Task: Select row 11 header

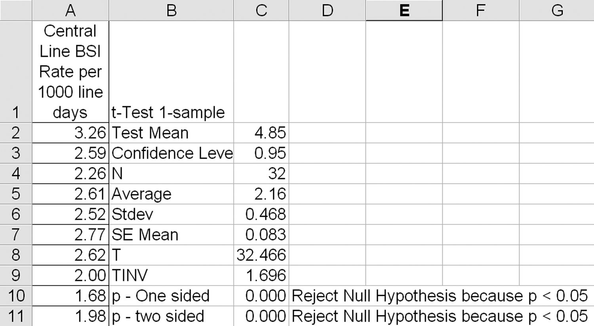Action: click(15, 316)
